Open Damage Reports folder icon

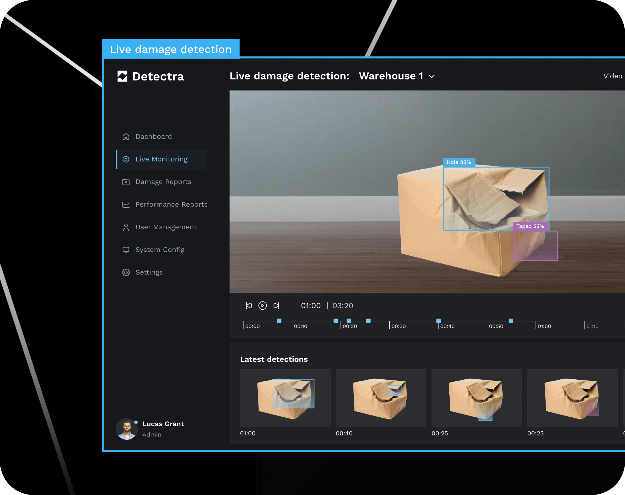pos(126,182)
